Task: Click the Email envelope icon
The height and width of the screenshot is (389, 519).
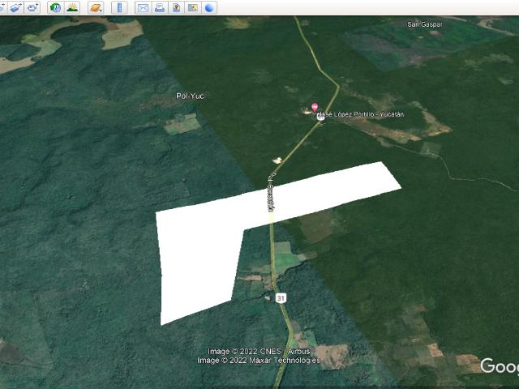Action: pyautogui.click(x=143, y=7)
